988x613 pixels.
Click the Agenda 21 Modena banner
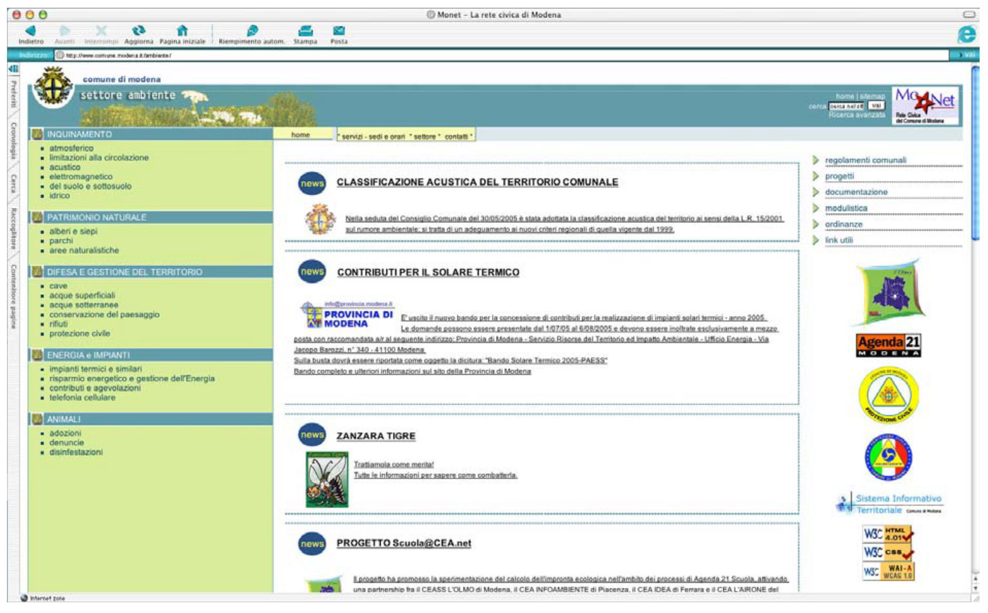pyautogui.click(x=888, y=345)
